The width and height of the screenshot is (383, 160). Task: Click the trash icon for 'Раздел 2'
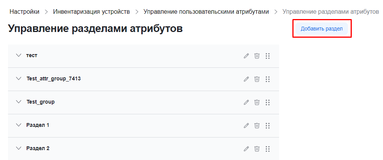pyautogui.click(x=257, y=149)
